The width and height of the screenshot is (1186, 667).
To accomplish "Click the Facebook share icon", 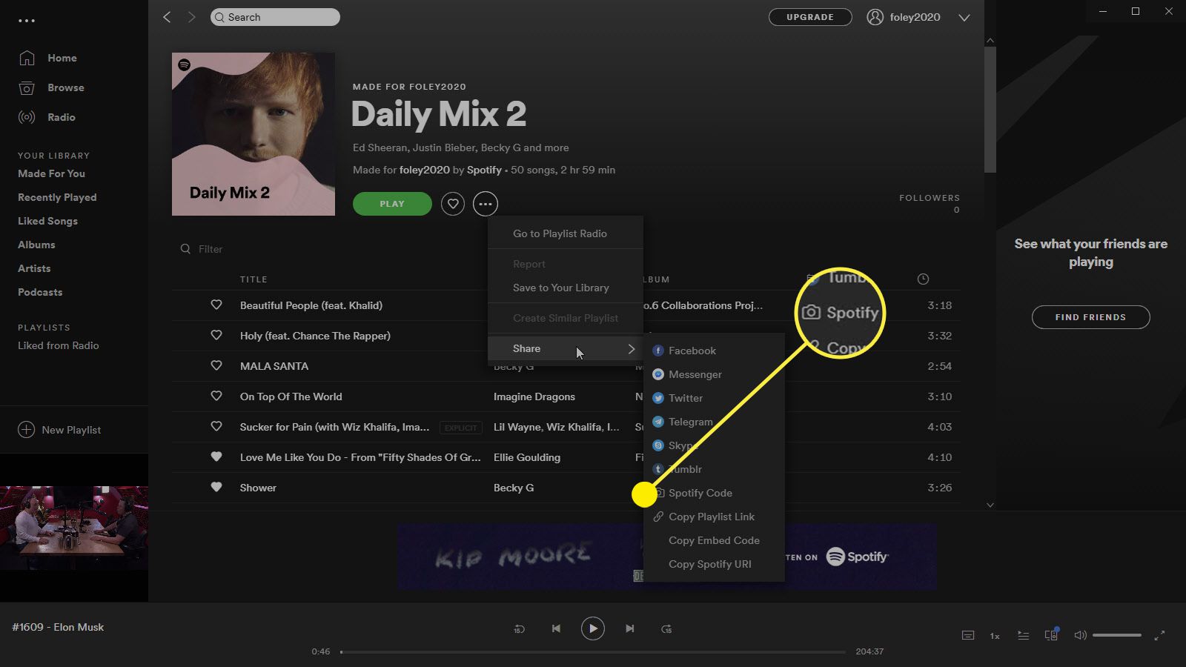I will pos(657,351).
